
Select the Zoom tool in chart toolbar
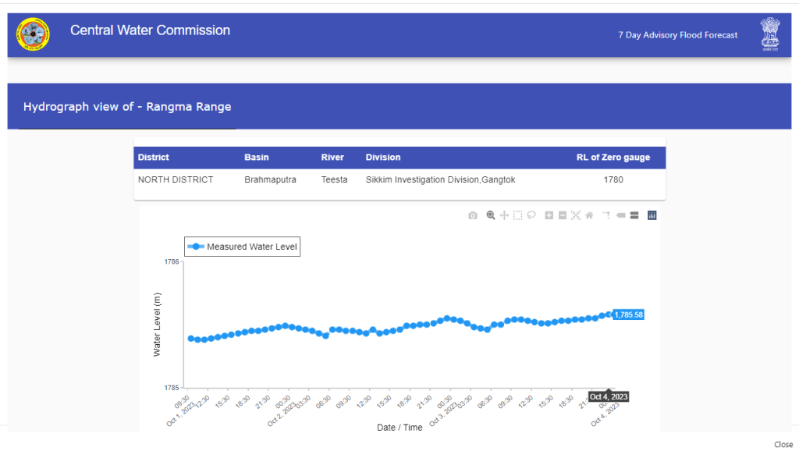coord(491,215)
